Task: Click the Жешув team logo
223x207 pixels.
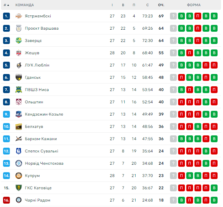Action: tap(19, 53)
